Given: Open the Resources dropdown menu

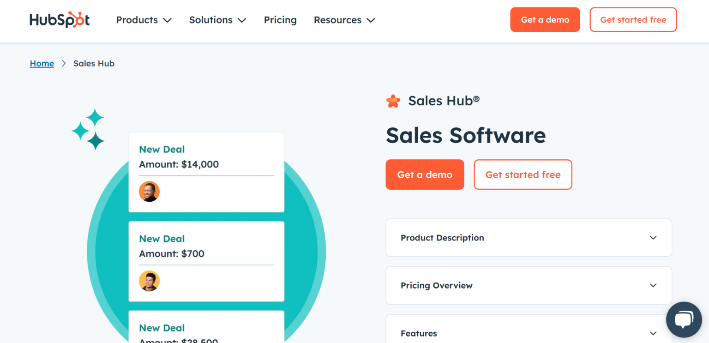Looking at the screenshot, I should [x=344, y=20].
